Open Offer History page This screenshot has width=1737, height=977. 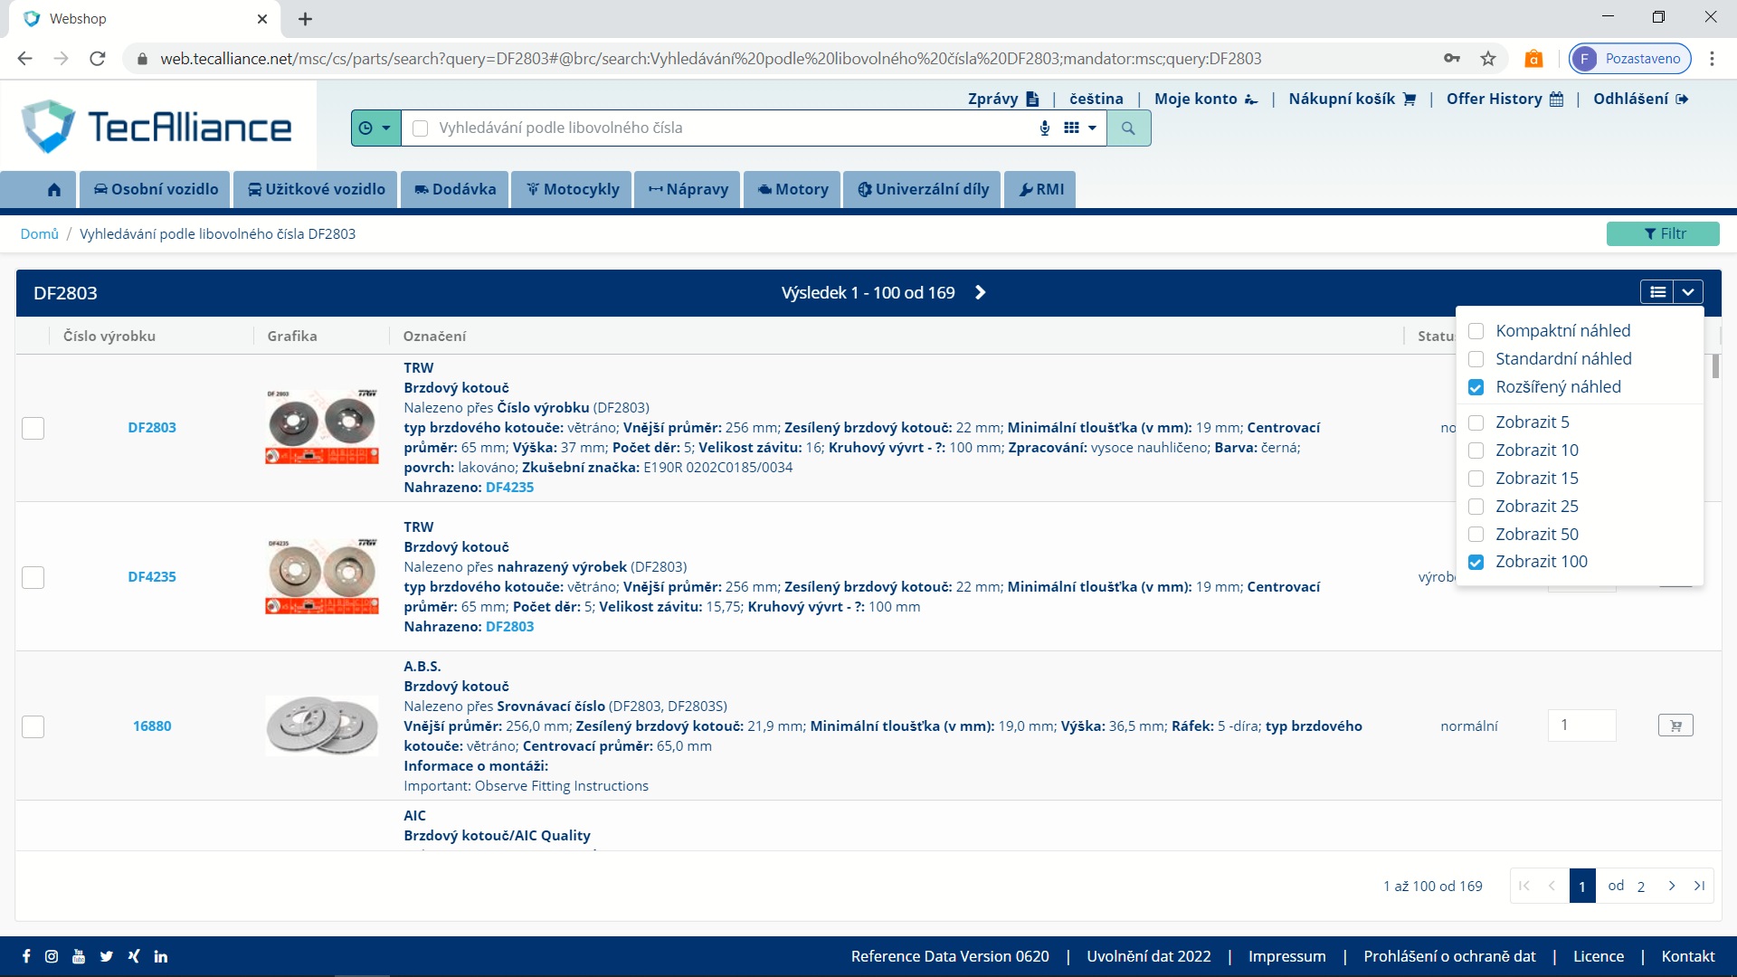1504,99
